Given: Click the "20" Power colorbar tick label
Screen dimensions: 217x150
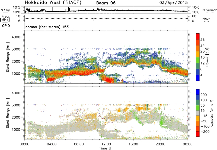Looking at the screenshot, I should [x=202, y=51].
